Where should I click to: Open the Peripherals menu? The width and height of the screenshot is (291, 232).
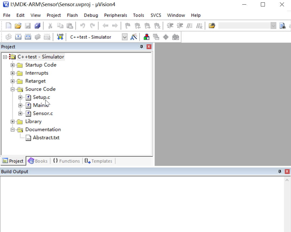pyautogui.click(x=115, y=15)
